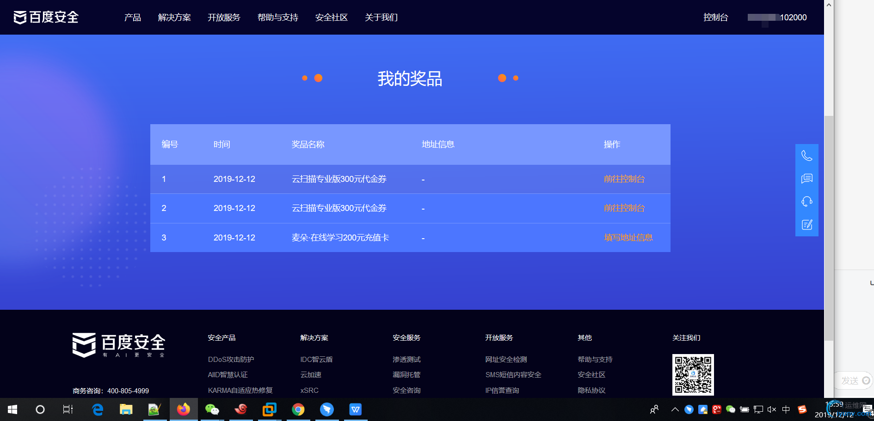Open the 产品 menu
874x421 pixels.
(133, 18)
